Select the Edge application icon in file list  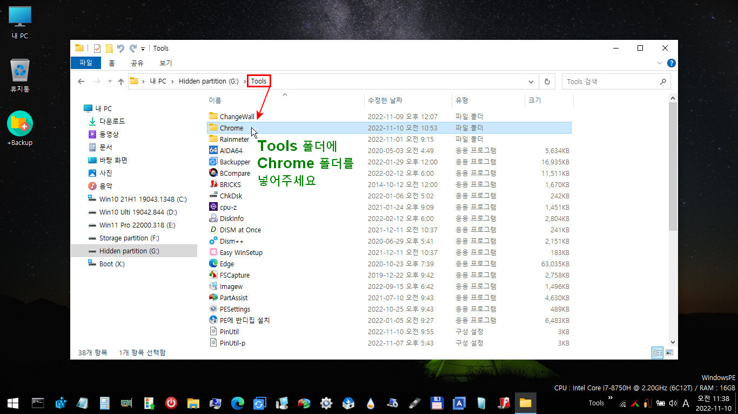click(213, 264)
